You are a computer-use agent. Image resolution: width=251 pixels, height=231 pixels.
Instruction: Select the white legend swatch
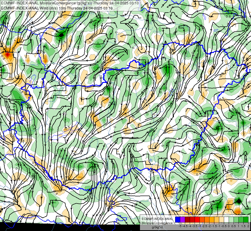click(226, 220)
